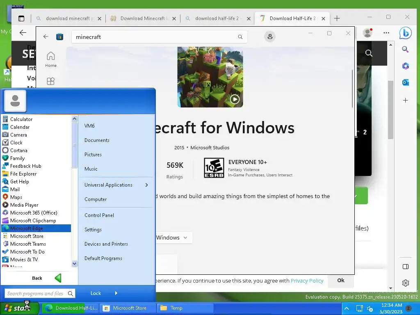This screenshot has width=420, height=315.
Task: Open the Store Apps sidebar icon
Action: coord(50,81)
